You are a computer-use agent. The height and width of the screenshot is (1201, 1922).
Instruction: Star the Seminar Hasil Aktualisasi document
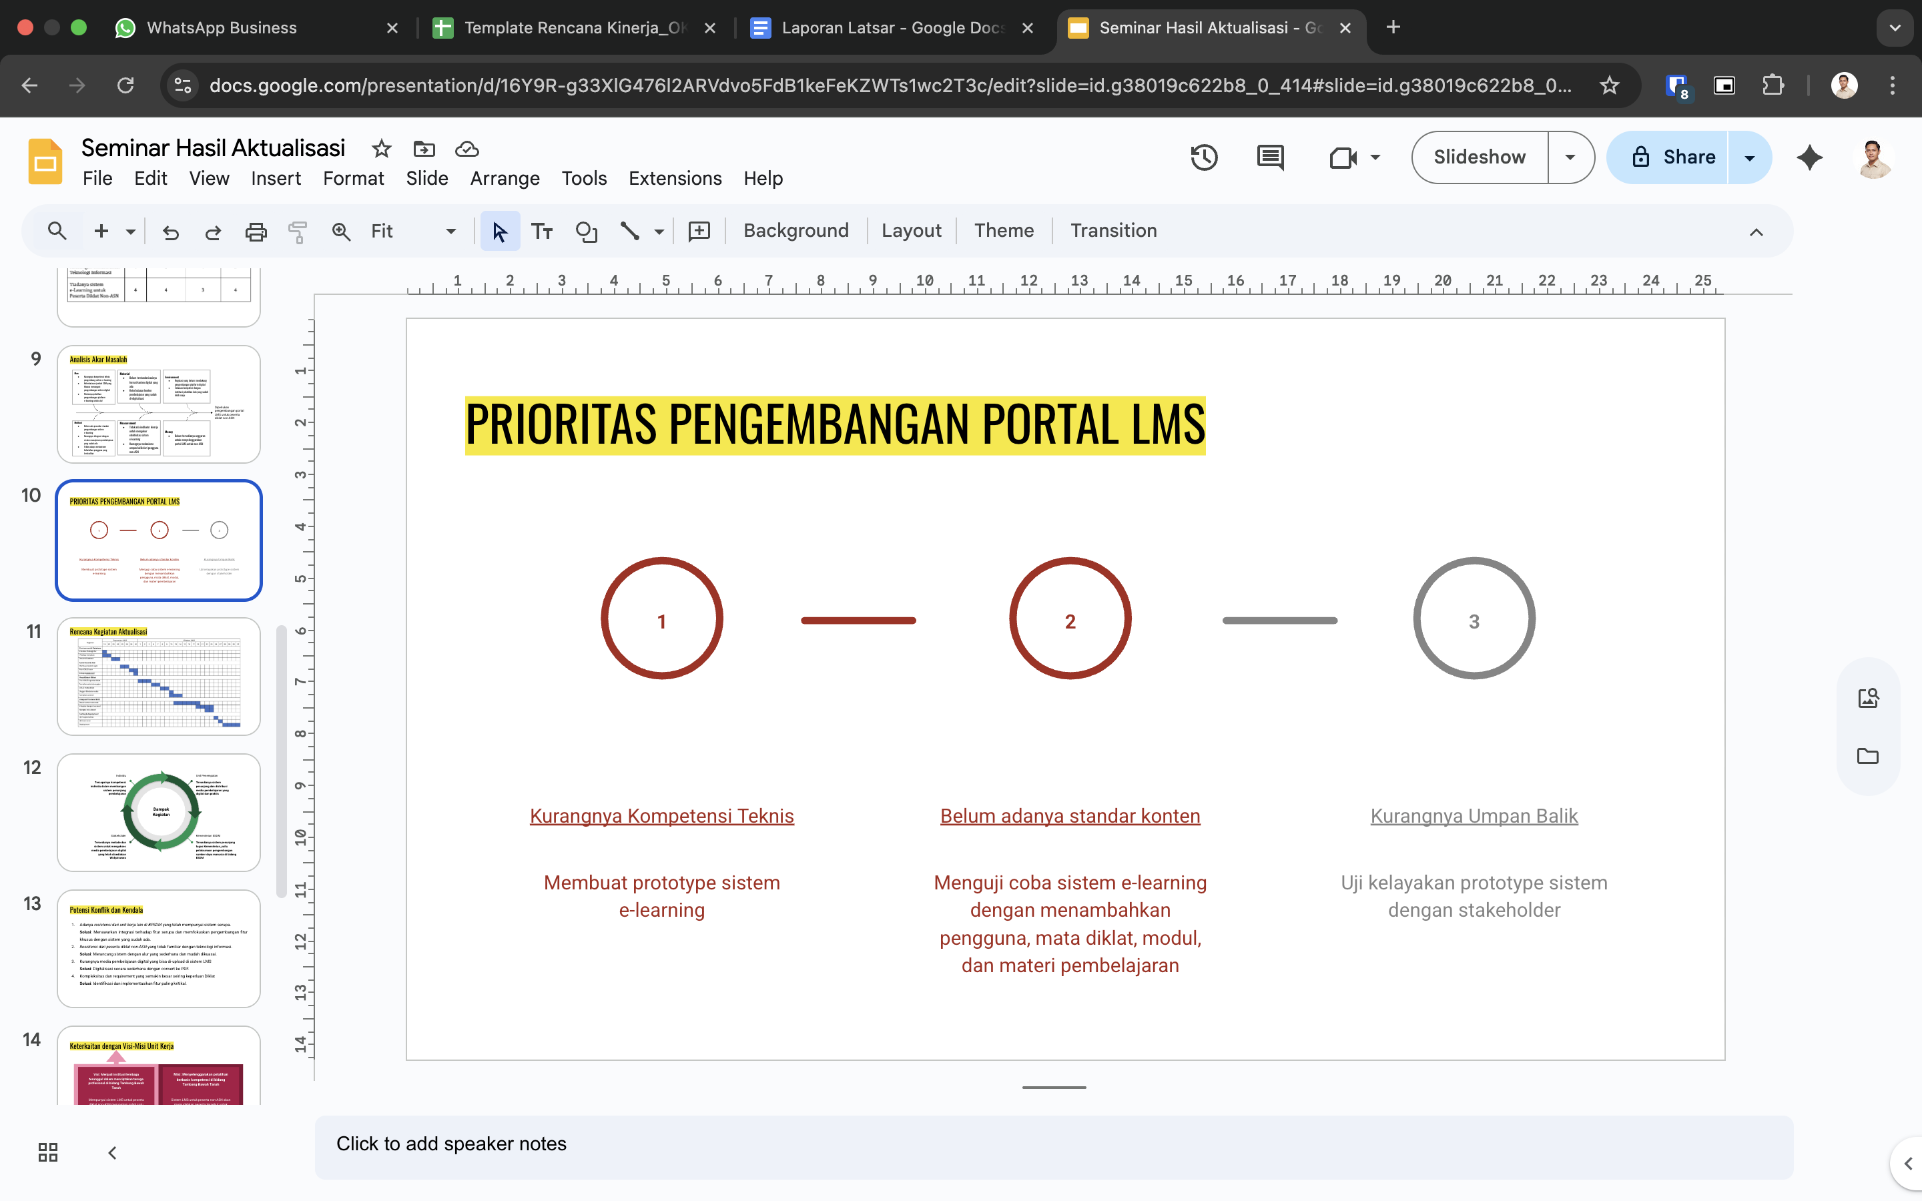381,149
